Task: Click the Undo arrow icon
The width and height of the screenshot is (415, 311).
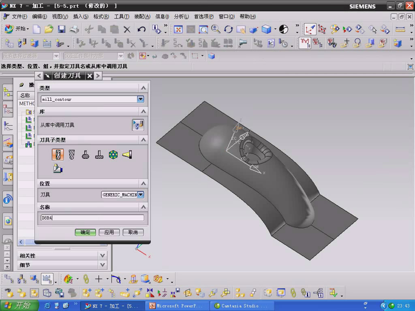Action: click(141, 29)
